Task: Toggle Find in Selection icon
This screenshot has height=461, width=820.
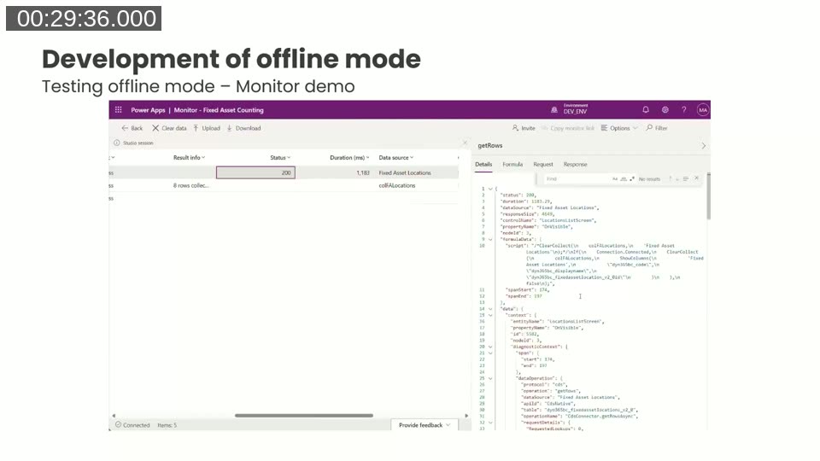Action: [x=686, y=178]
